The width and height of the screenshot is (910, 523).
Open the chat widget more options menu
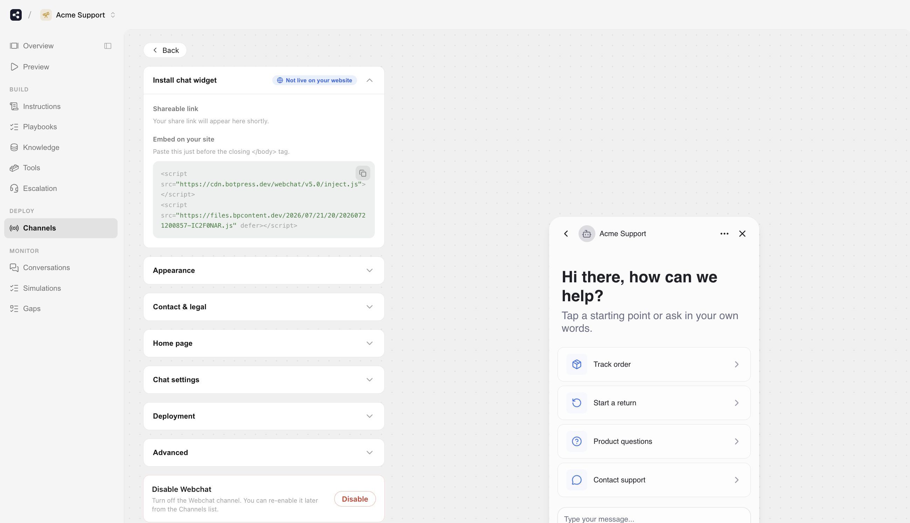724,234
